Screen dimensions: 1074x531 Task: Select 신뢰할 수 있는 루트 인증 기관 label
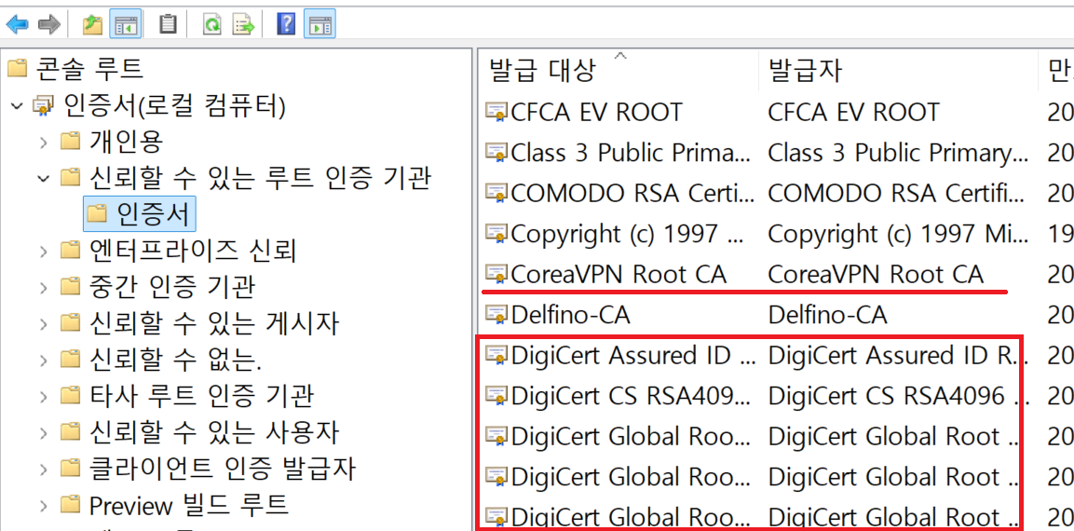click(260, 178)
